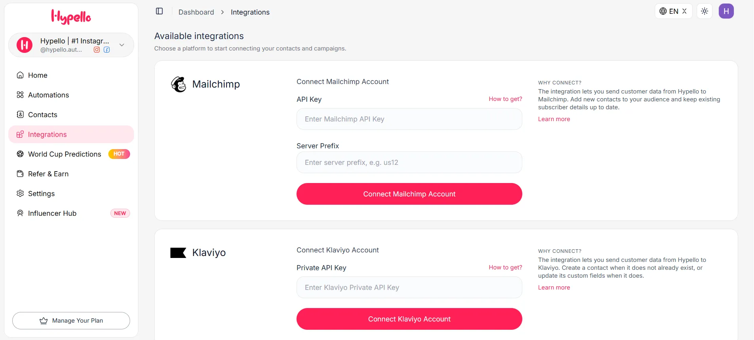The height and width of the screenshot is (340, 754).
Task: Click the Klaviyo flag logo
Action: point(178,253)
